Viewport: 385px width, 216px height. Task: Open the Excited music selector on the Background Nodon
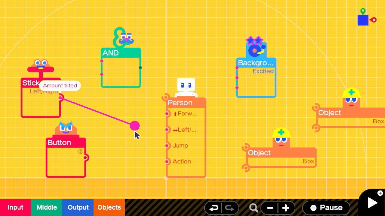tap(263, 71)
